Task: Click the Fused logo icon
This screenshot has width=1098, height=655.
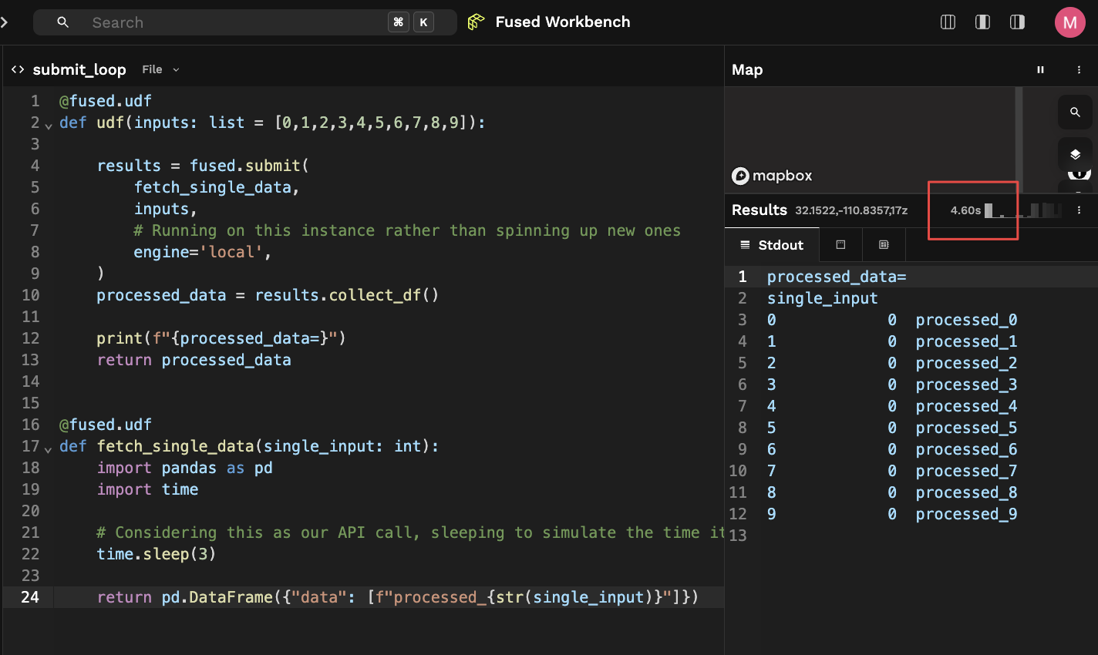Action: (477, 22)
